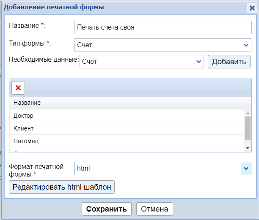Close the Добавление печатной формы dialog
Viewport: 259px width, 220px height.
point(252,7)
